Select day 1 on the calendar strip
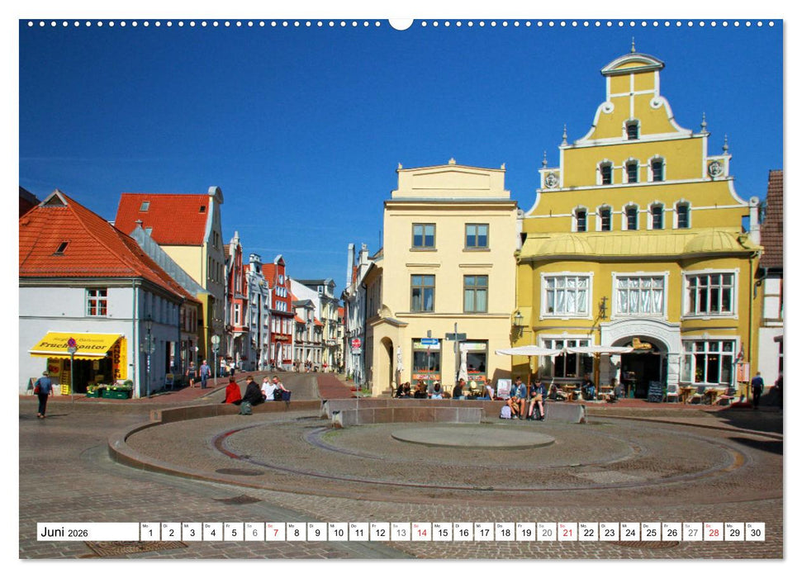Image resolution: width=802 pixels, height=578 pixels. coord(149,533)
